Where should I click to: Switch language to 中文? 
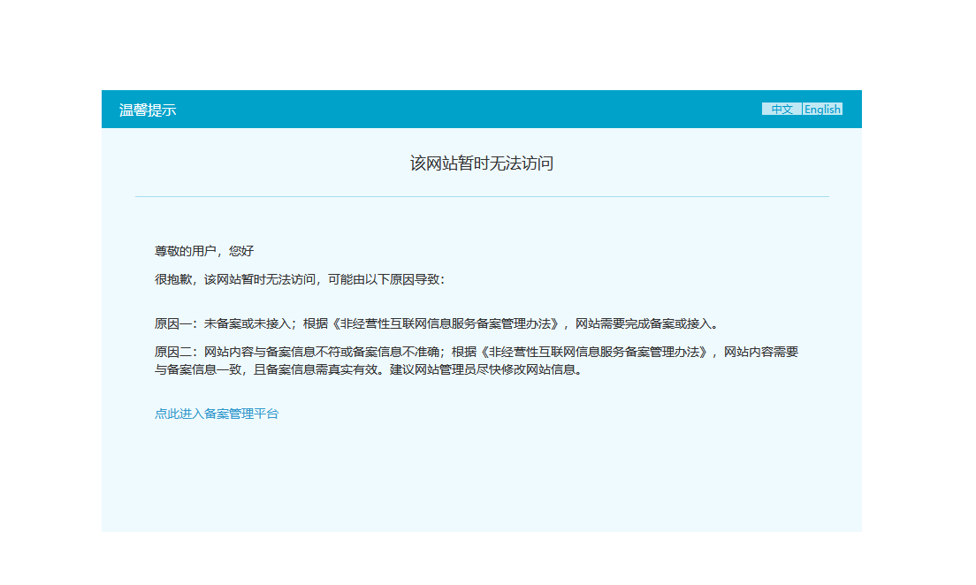click(782, 110)
